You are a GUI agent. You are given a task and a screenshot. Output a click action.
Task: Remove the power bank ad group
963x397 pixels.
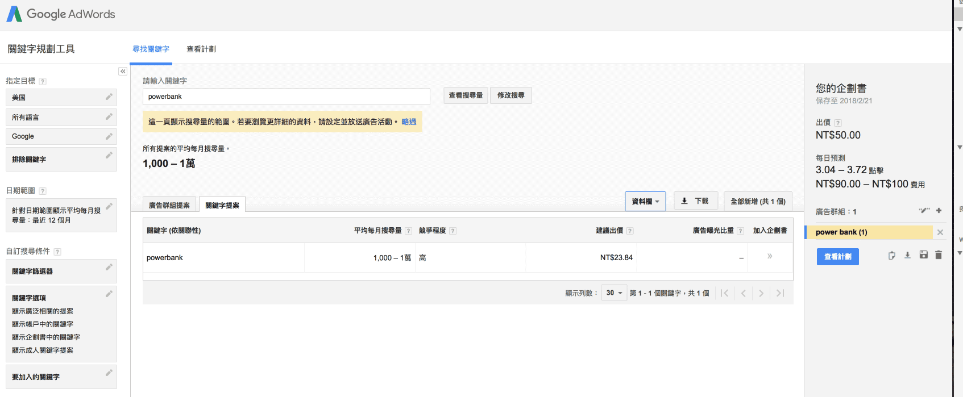point(940,232)
